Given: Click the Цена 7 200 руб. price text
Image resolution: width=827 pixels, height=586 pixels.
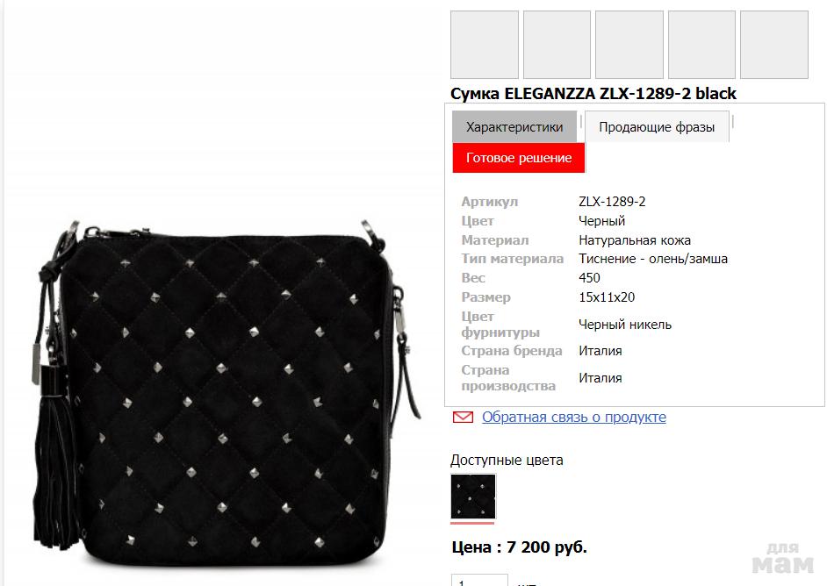Looking at the screenshot, I should click(519, 547).
